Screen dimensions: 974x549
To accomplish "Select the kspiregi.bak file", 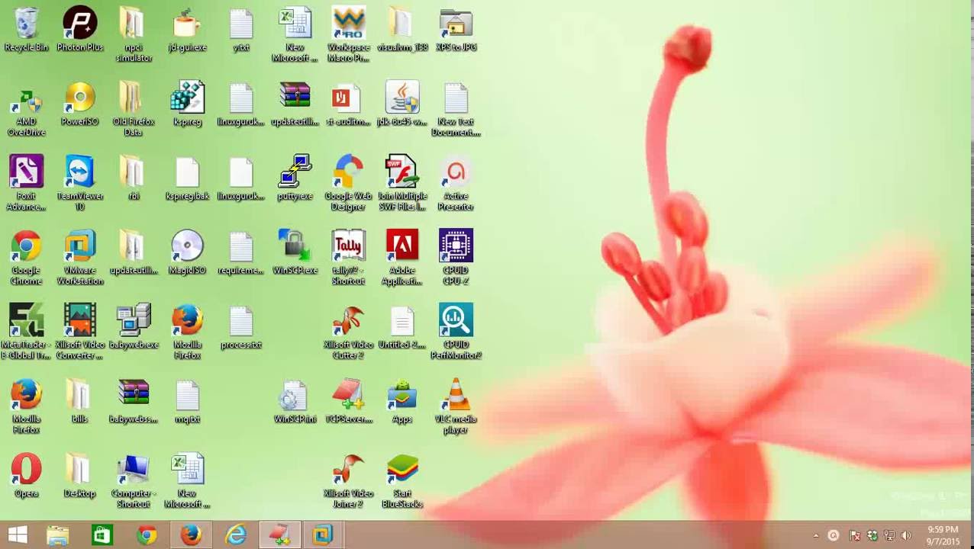I will (x=187, y=172).
